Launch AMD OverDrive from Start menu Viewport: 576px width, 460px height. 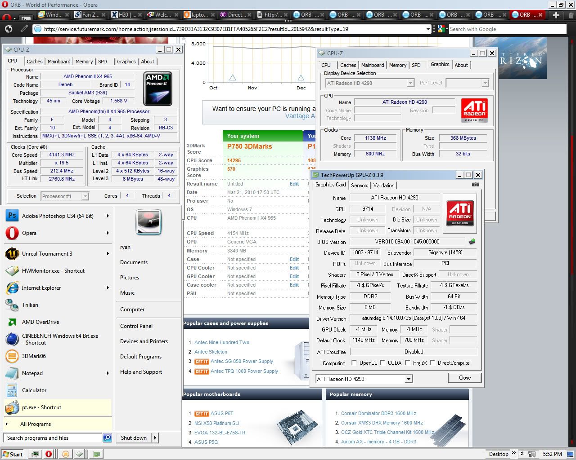click(x=40, y=322)
